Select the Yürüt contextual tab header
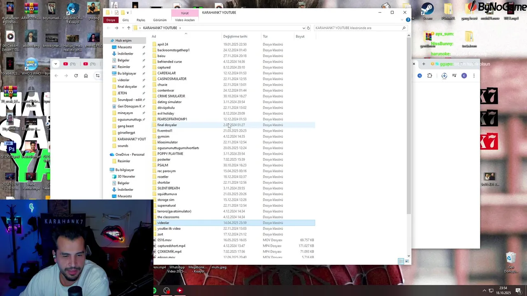 pos(185,13)
